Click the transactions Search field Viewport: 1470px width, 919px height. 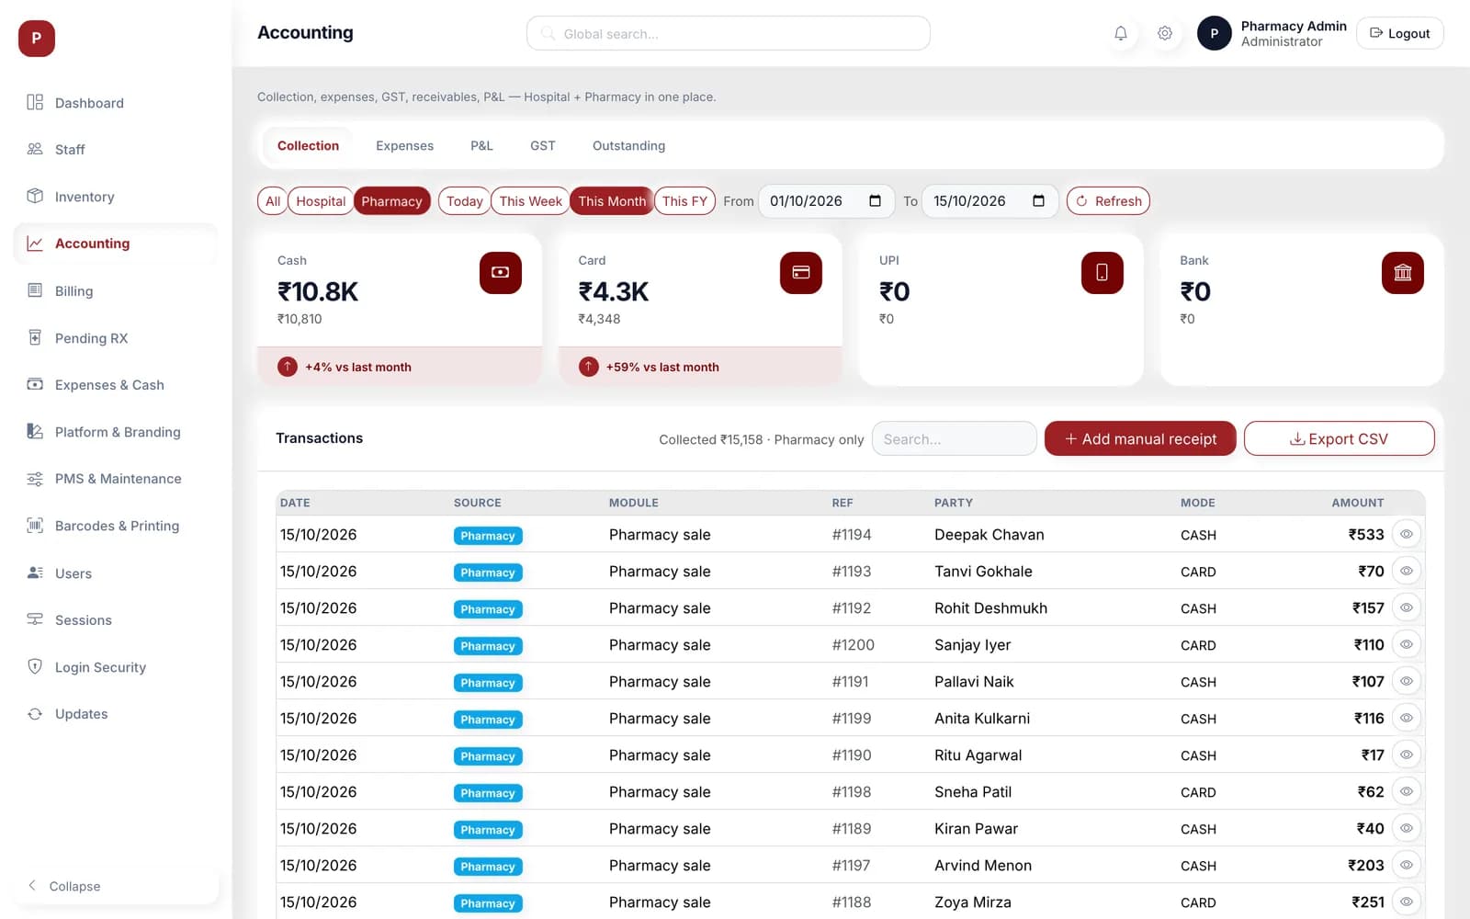(954, 438)
